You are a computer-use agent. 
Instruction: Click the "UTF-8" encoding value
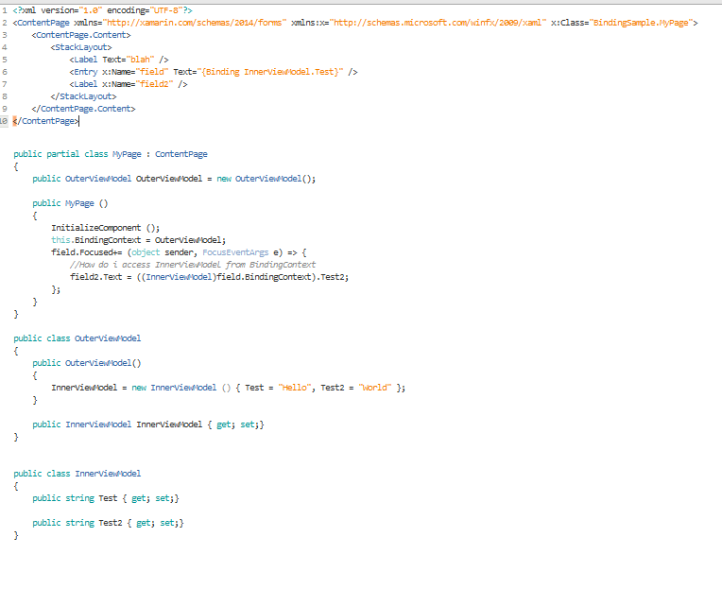(x=166, y=10)
